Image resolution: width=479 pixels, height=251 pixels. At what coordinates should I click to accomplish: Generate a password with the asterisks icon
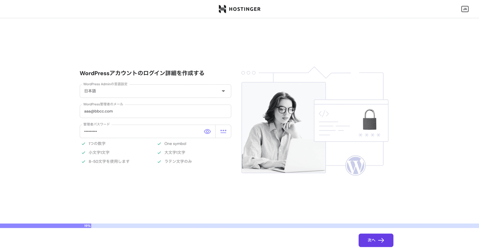tap(223, 131)
